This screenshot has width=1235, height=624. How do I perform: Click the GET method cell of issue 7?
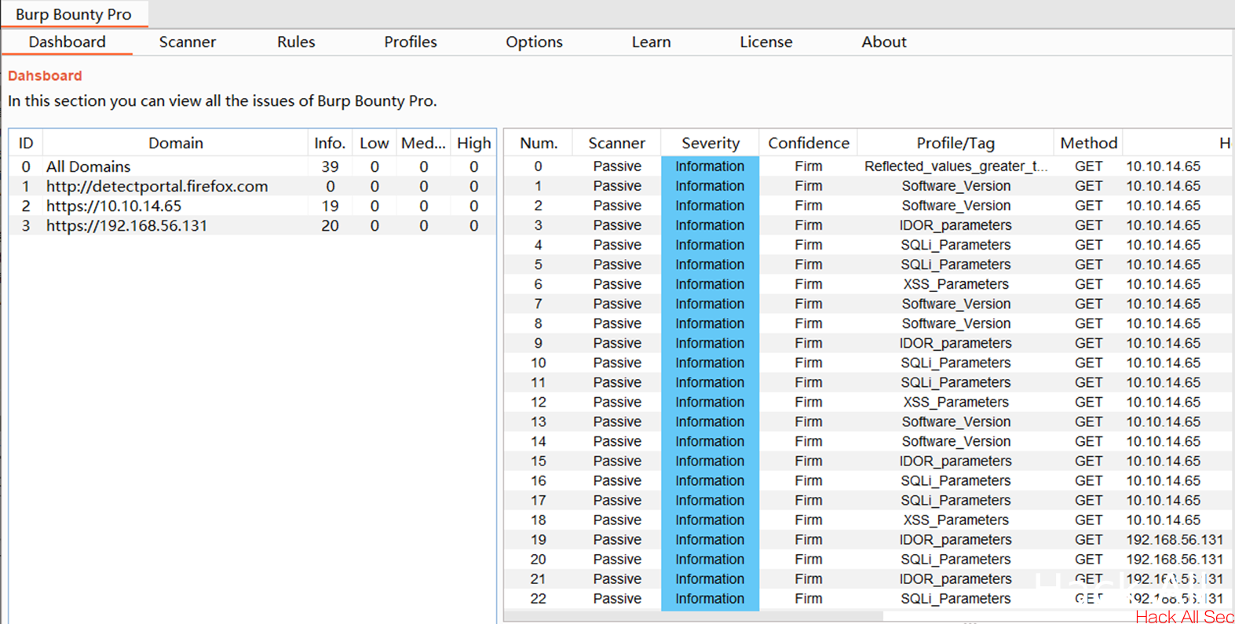click(x=1088, y=304)
